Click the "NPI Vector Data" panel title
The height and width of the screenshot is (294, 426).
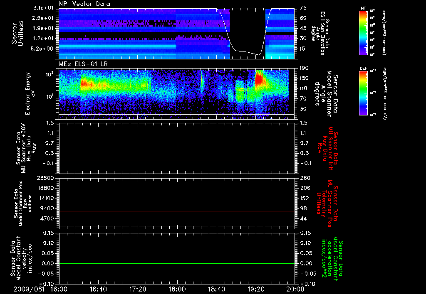[84, 4]
